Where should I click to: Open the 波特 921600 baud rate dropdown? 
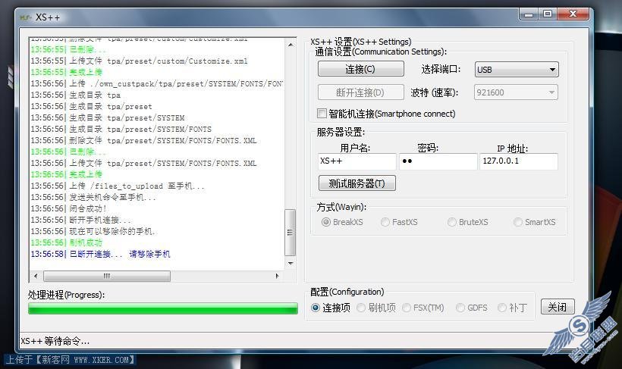516,92
